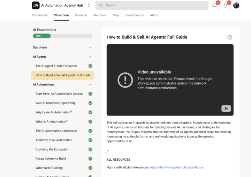251x177 pixels.
Task: Toggle check for What We're Building
Action: (90, 168)
